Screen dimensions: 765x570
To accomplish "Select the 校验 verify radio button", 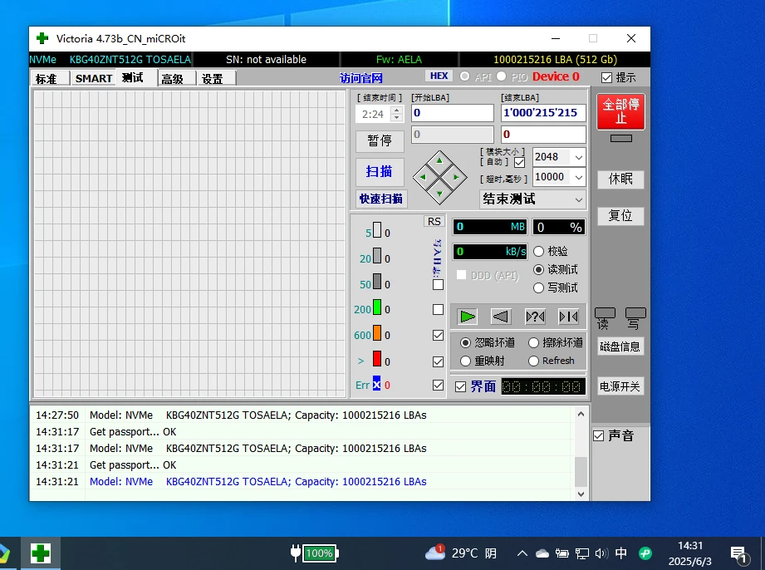I will (538, 251).
